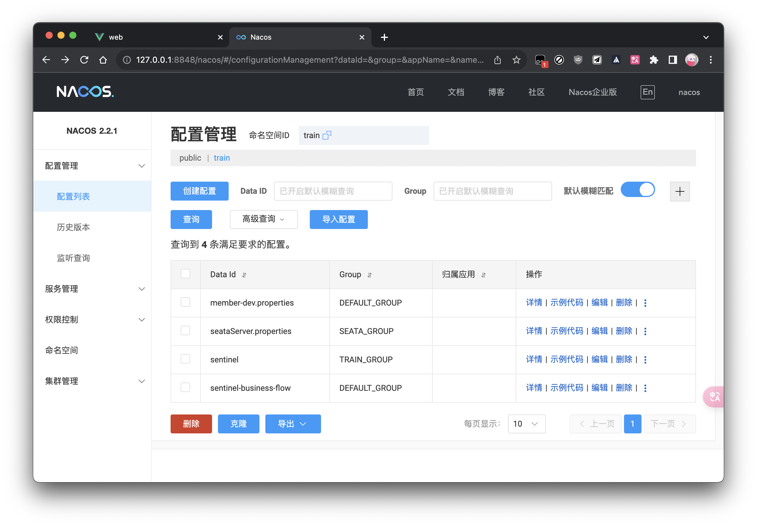
Task: Check the seataServer.properties row checkbox
Action: [185, 331]
